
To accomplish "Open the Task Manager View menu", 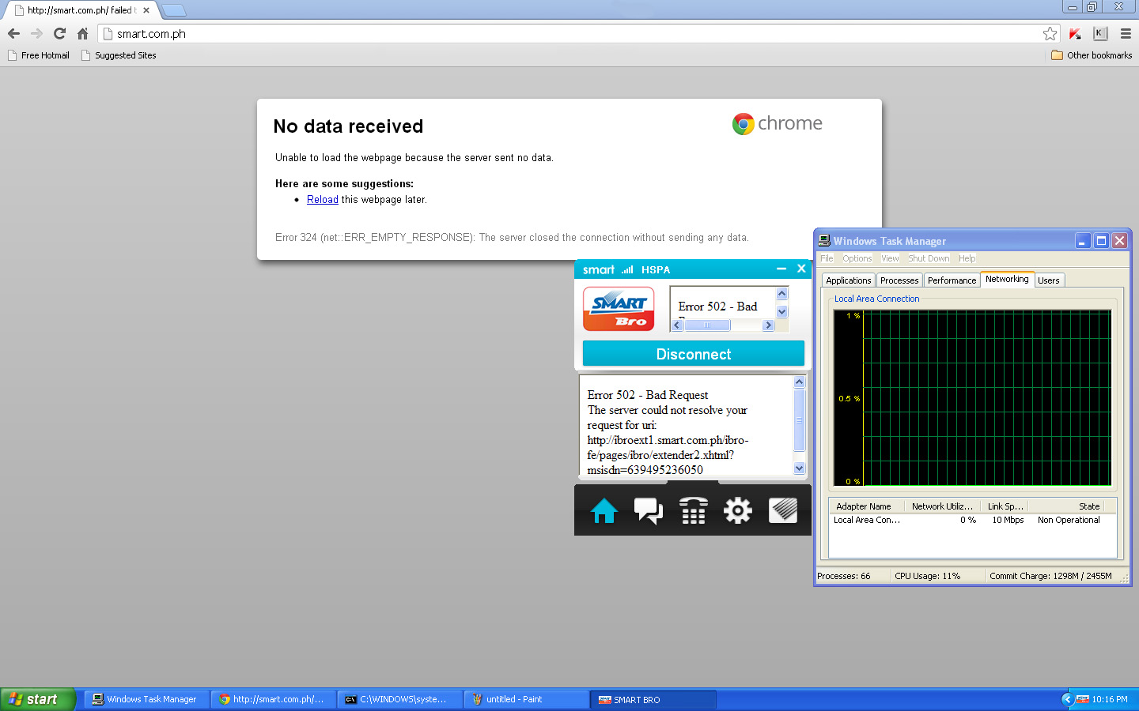I will tap(890, 258).
